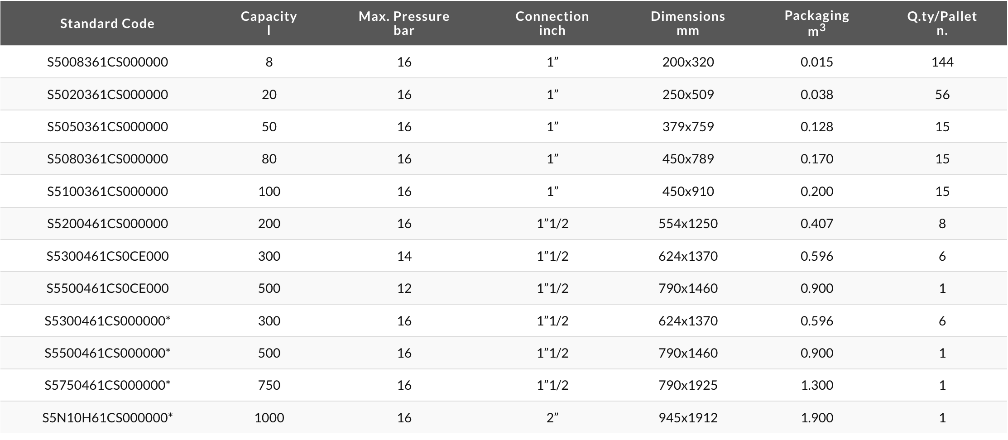Click code S5500461CS0CE000
This screenshot has height=440, width=1008.
(x=107, y=288)
